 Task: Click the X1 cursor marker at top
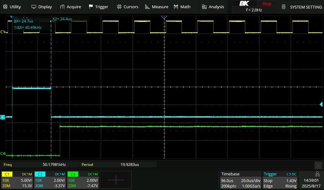click(11, 17)
